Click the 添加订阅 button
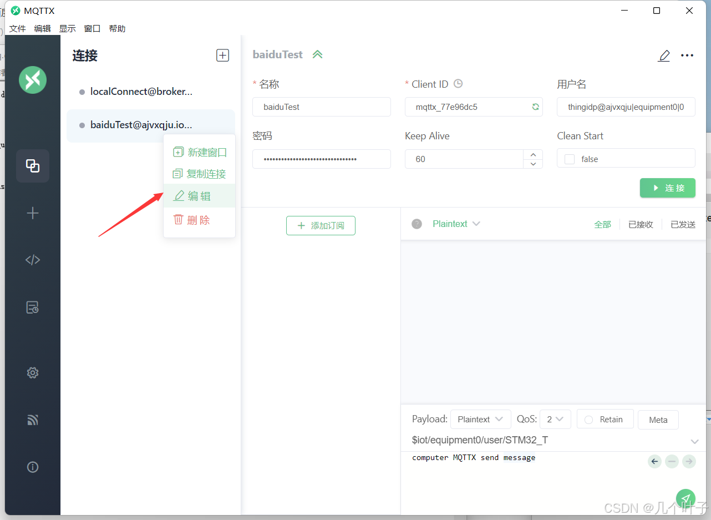Image resolution: width=711 pixels, height=520 pixels. coord(321,226)
